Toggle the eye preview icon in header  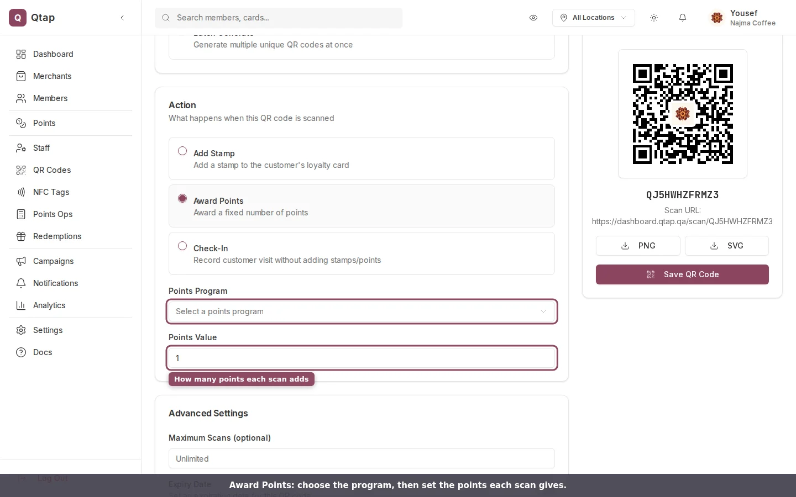tap(533, 18)
